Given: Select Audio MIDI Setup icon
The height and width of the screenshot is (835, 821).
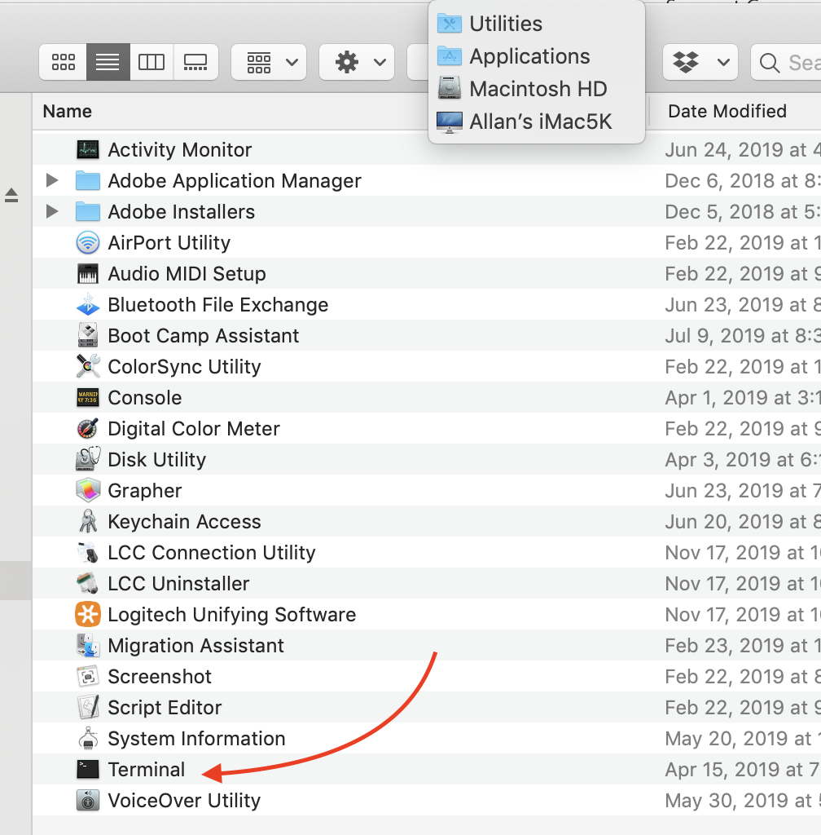Looking at the screenshot, I should [88, 274].
